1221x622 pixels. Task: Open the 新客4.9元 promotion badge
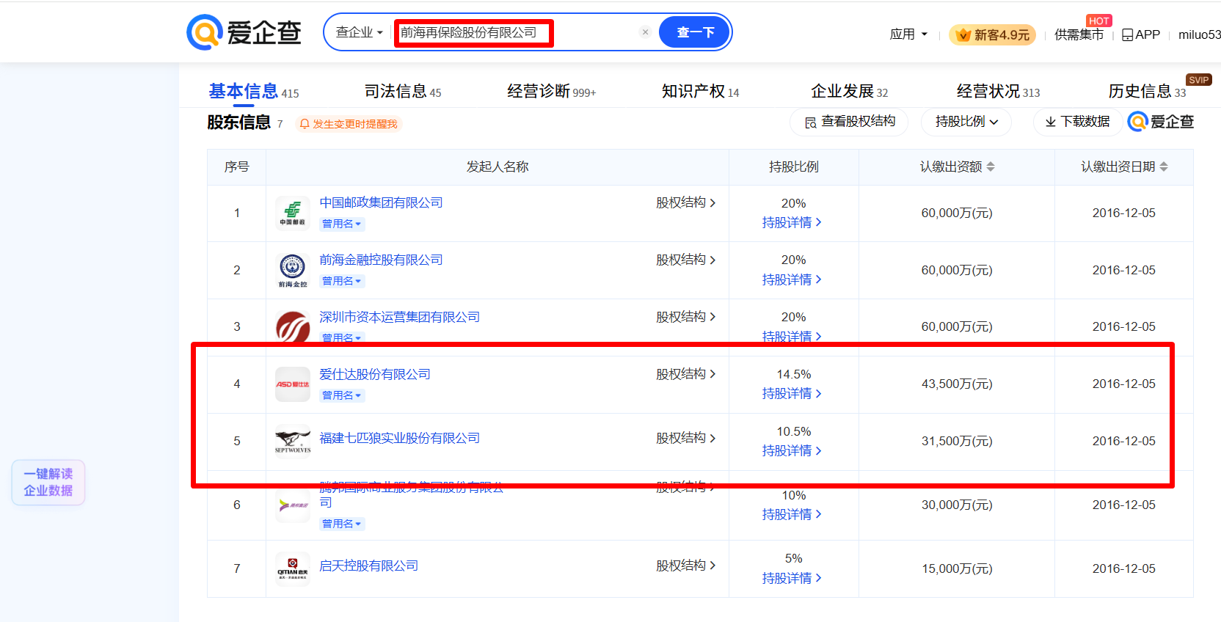point(993,34)
